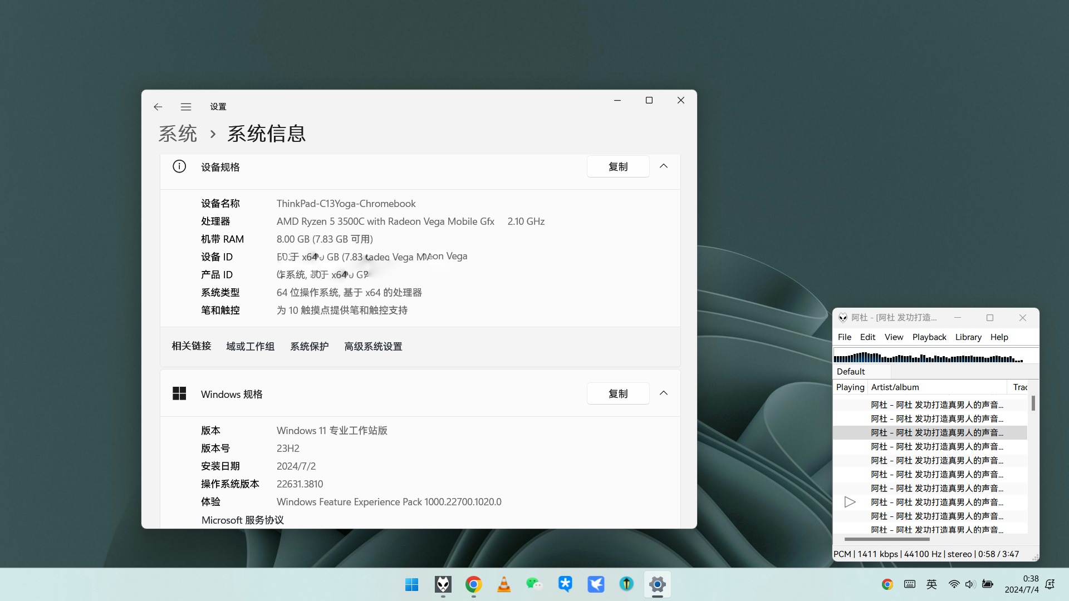This screenshot has width=1069, height=601.
Task: Click the Windows Feature Experience Pack value
Action: [x=389, y=502]
